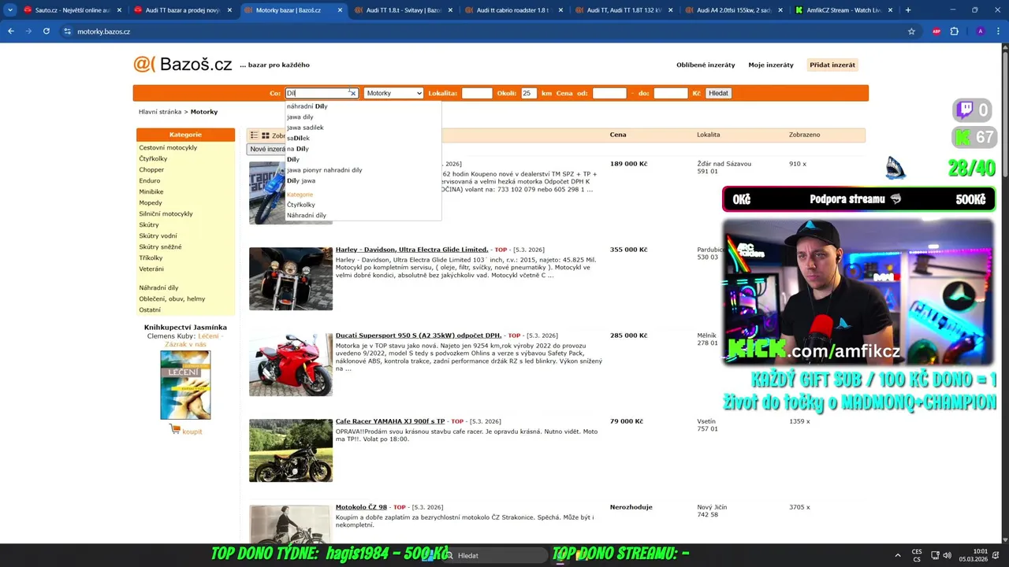Open the taskbar volume control
This screenshot has height=567, width=1009.
[x=947, y=555]
